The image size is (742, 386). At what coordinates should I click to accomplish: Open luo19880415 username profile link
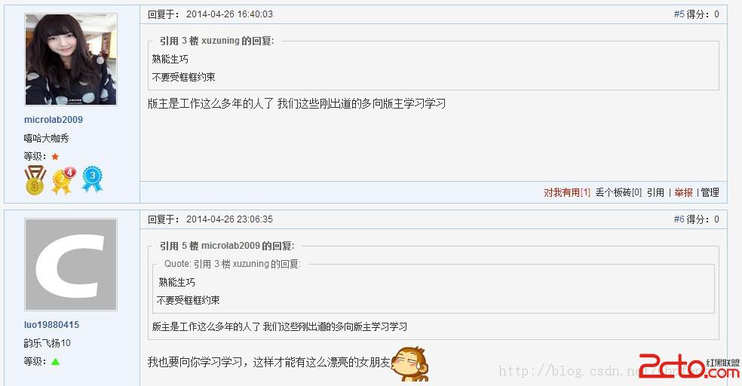click(x=51, y=325)
